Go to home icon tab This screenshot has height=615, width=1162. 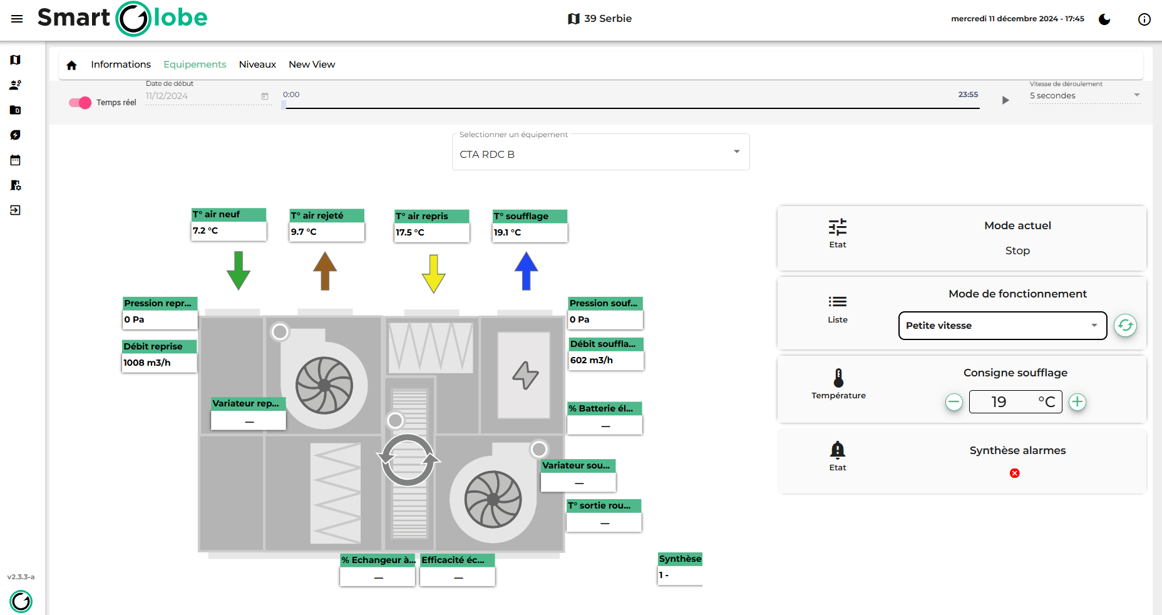tap(71, 65)
